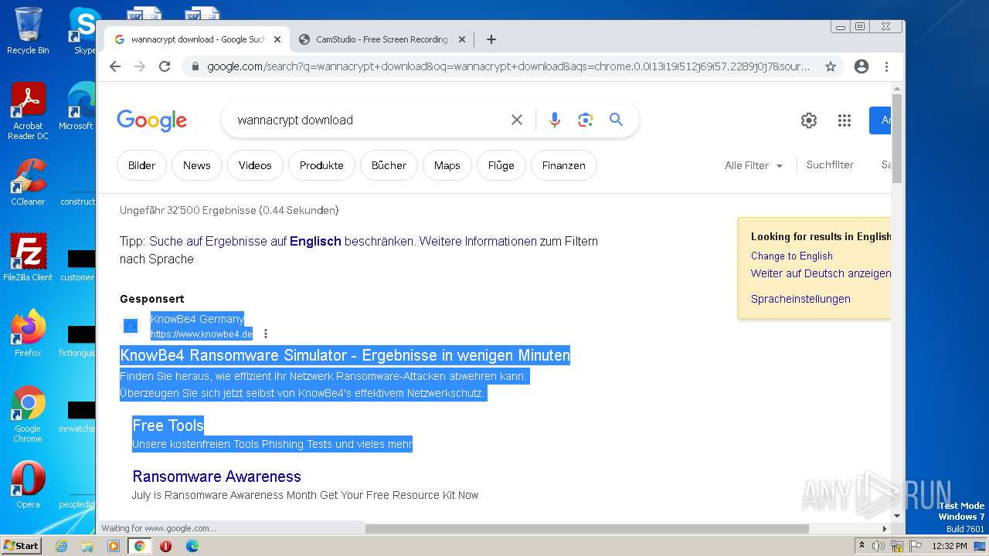Start voice search with microphone icon
The height and width of the screenshot is (556, 989).
[x=555, y=120]
